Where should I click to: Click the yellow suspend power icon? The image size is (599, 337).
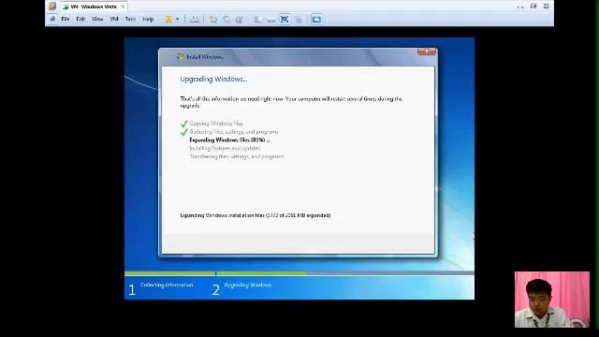(168, 19)
